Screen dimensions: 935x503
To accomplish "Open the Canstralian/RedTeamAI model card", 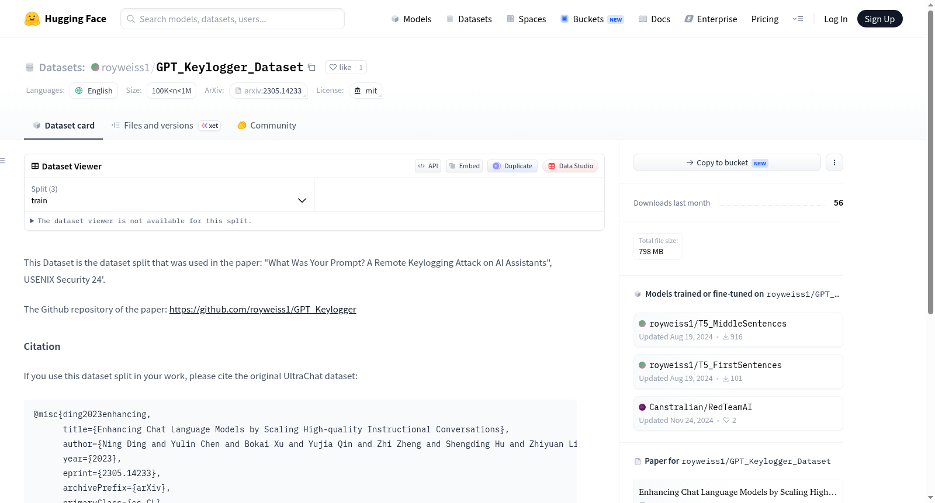I will (738, 414).
